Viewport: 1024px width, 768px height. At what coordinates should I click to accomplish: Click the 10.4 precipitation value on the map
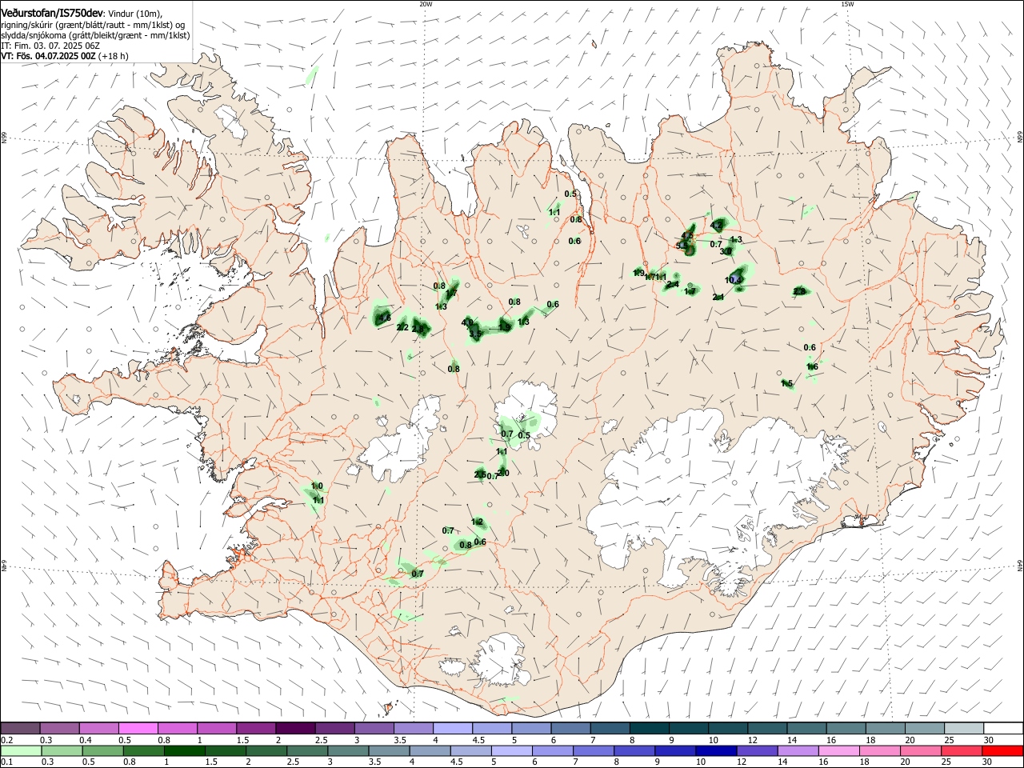[734, 280]
